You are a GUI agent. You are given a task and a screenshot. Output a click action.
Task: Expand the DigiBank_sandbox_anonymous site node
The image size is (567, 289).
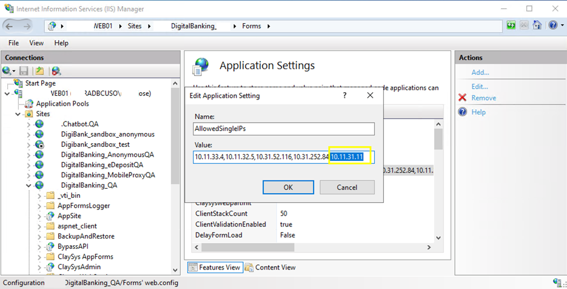coord(29,134)
